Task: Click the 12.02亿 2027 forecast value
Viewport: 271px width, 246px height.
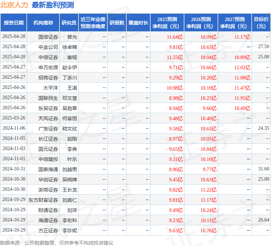Action: (242, 67)
